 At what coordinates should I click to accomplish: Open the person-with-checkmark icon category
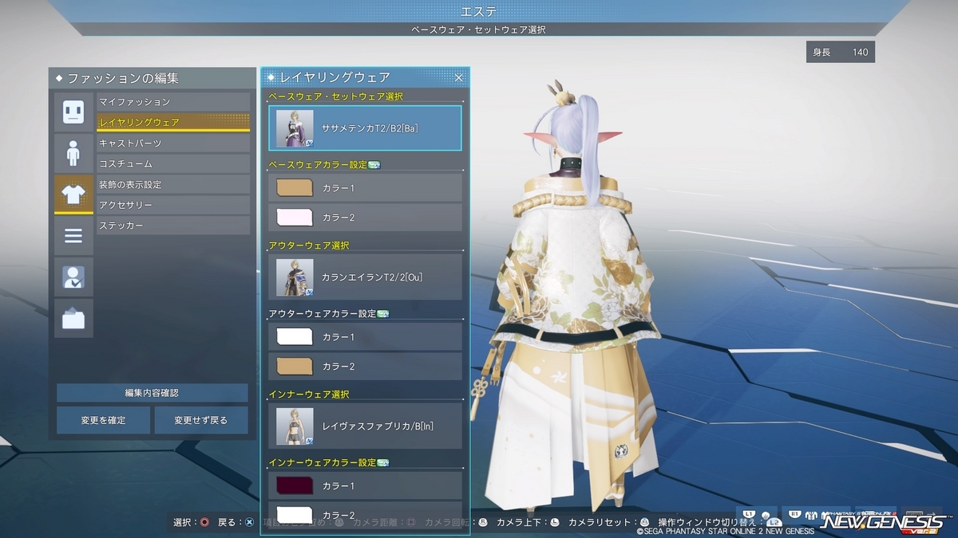(73, 277)
